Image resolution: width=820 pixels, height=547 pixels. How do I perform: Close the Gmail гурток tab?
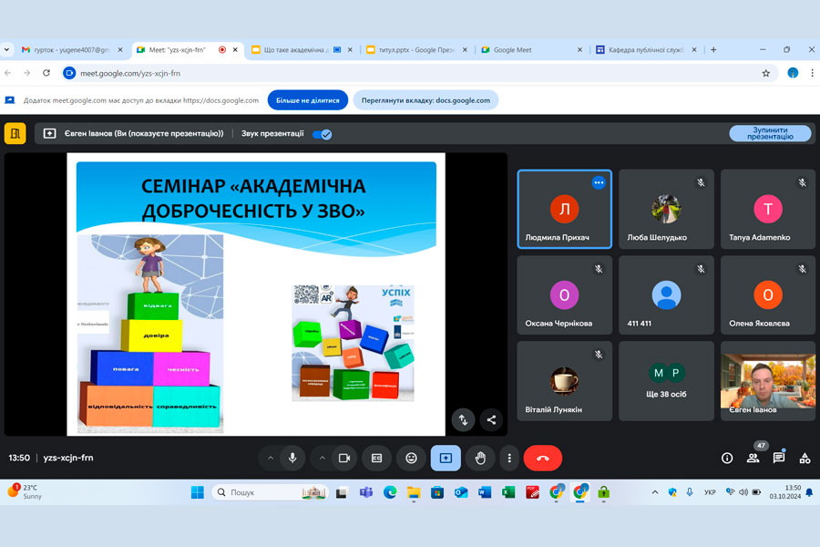click(120, 50)
